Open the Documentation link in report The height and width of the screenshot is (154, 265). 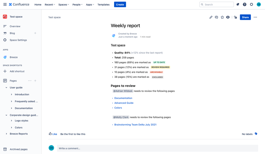click(123, 98)
